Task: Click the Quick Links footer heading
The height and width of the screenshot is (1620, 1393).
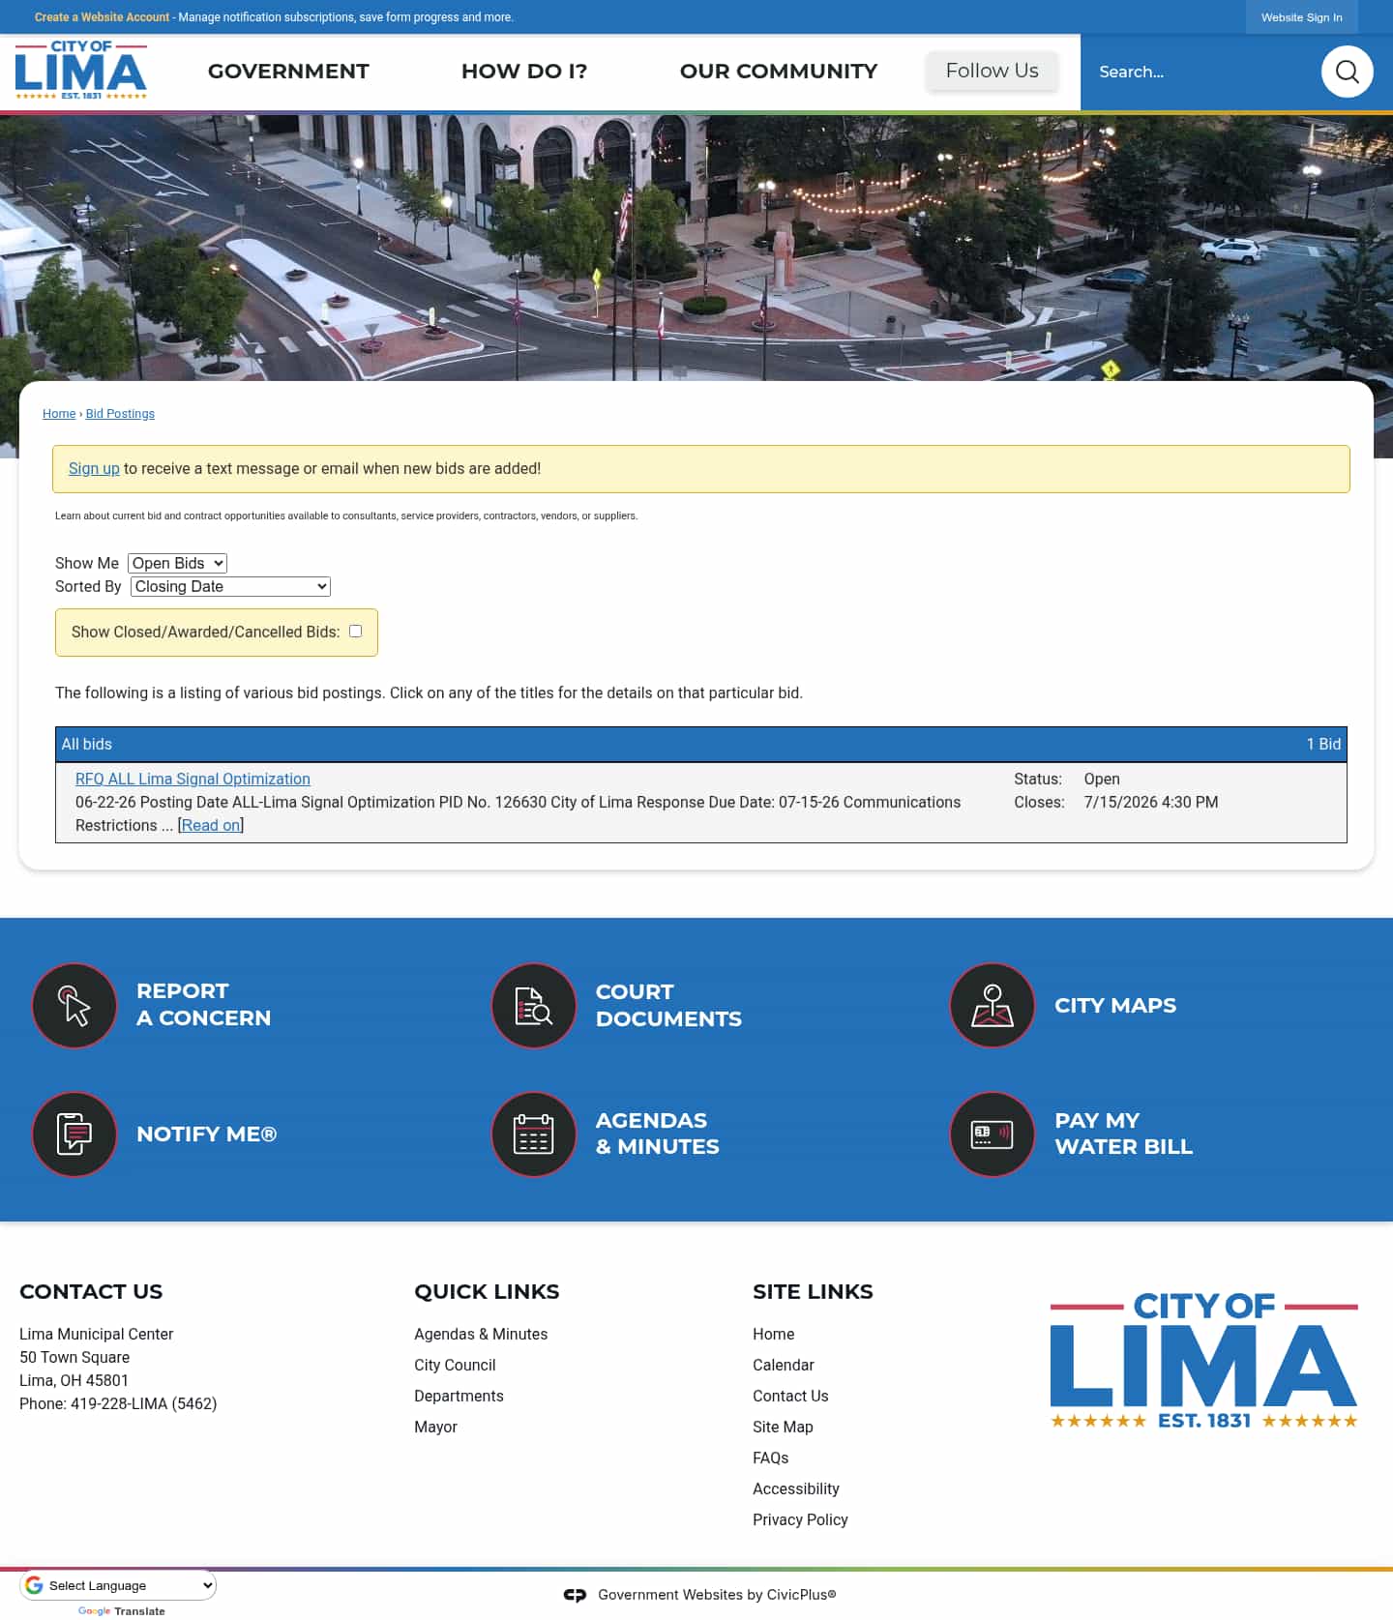Action: tap(487, 1291)
